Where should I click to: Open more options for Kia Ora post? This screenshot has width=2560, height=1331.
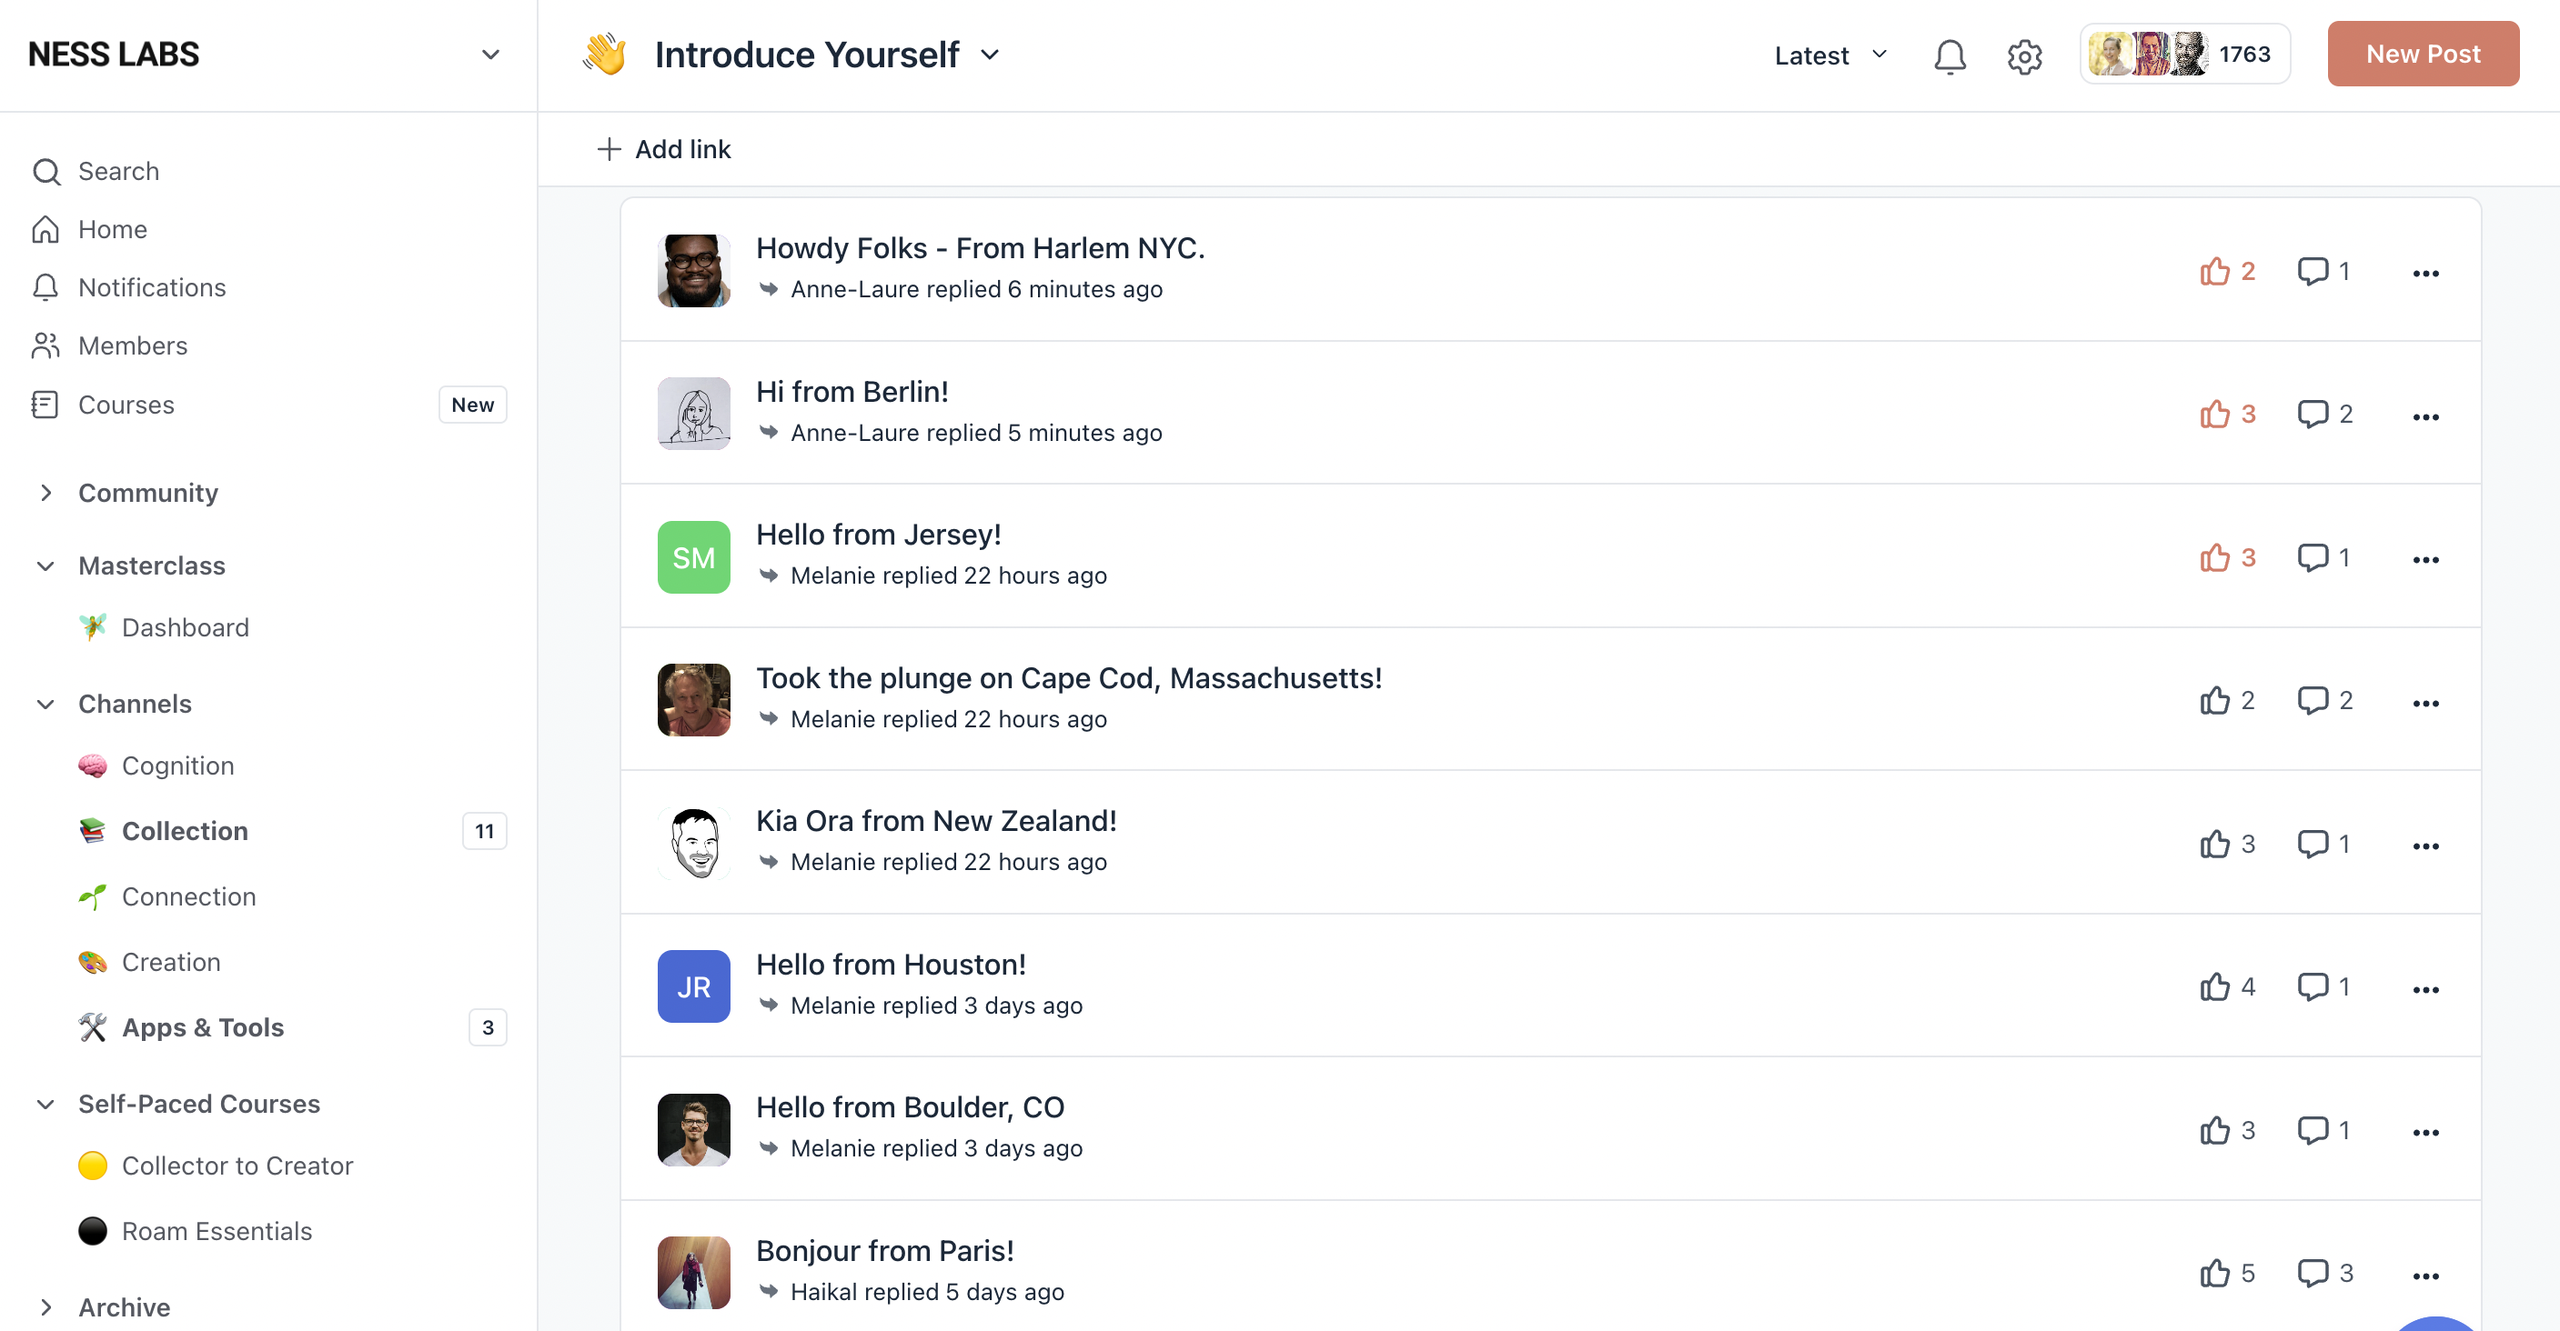pos(2424,846)
